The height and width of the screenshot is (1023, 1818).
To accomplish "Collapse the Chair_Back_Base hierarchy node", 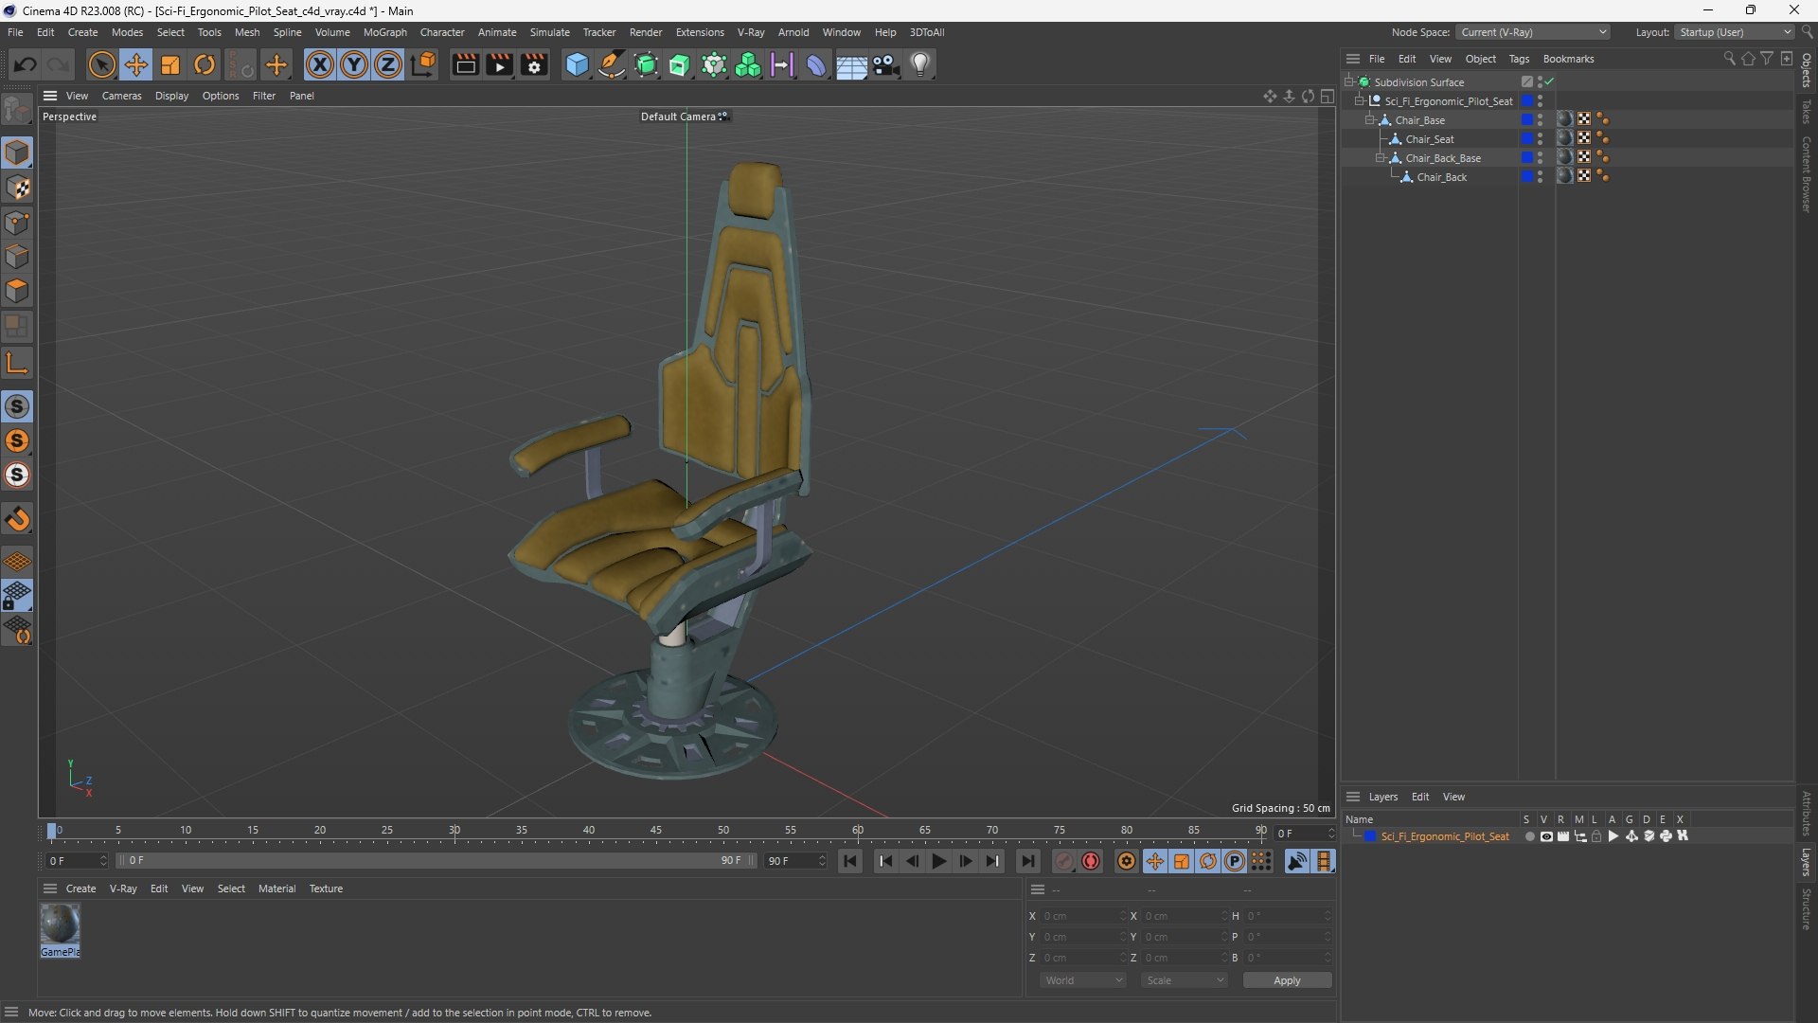I will [x=1380, y=158].
